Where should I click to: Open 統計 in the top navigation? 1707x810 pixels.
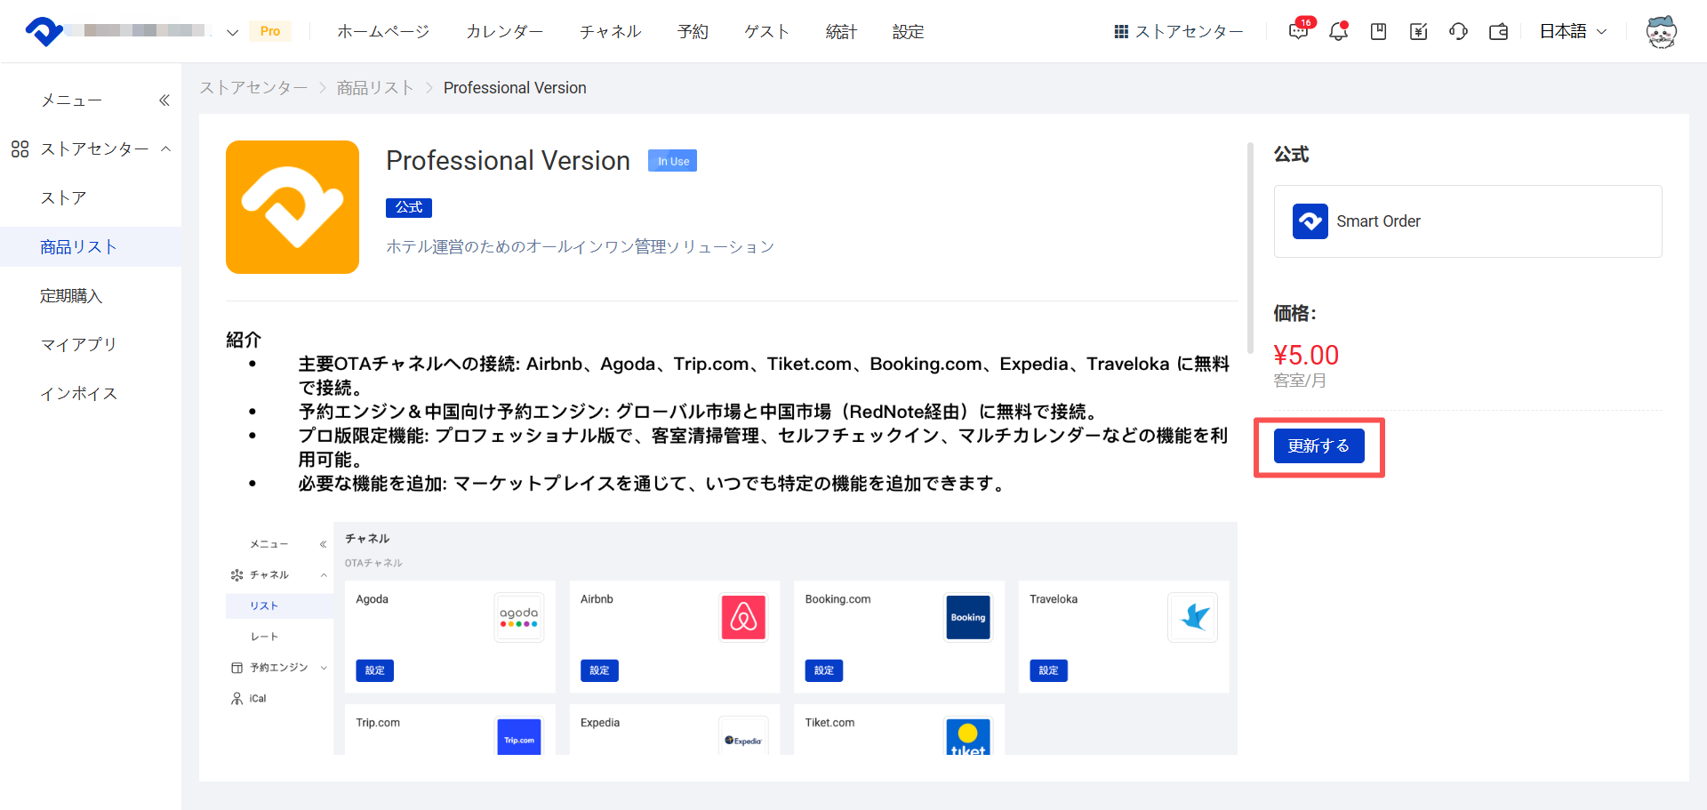(841, 32)
